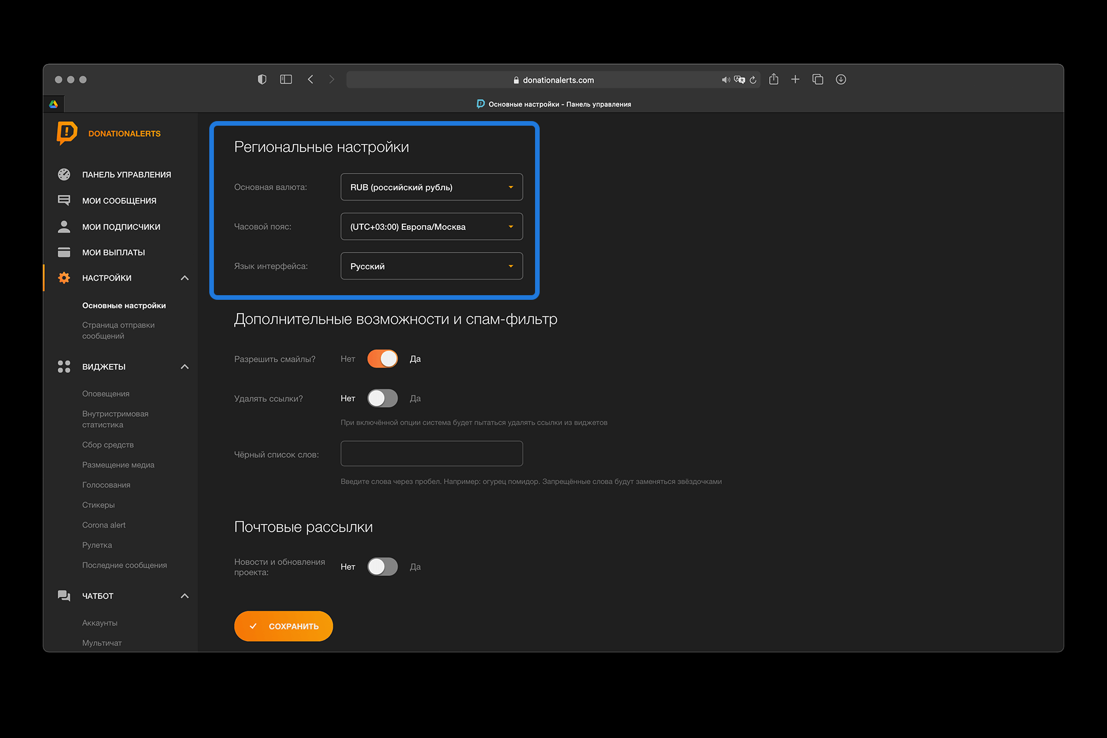Click the padlock icon in address bar
1107x738 pixels.
[x=516, y=80]
